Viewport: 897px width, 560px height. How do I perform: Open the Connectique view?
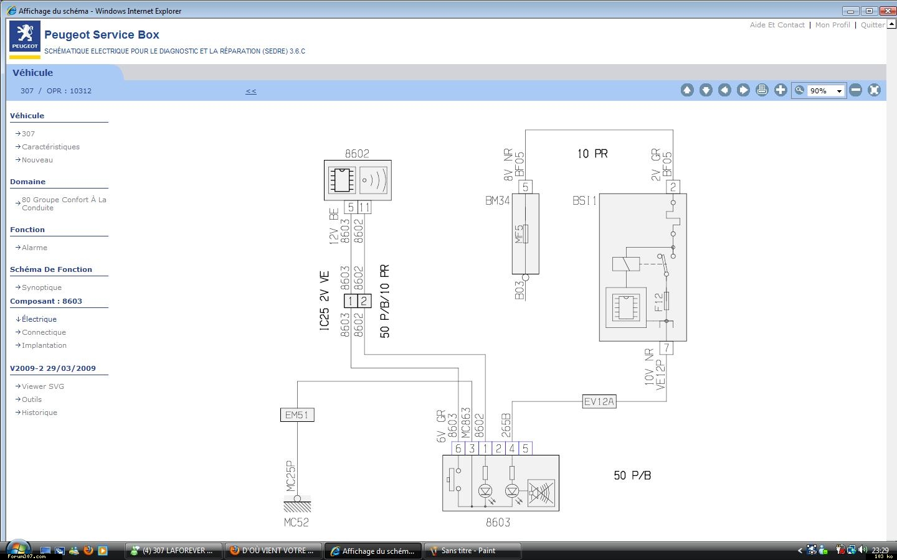click(44, 332)
